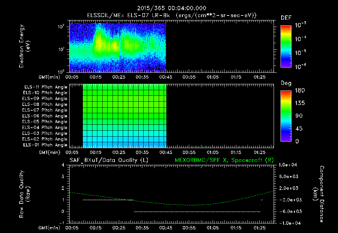This screenshot has width=338, height=233.
Task: Click the 10^-3 label on DEF scale
Action: click(x=300, y=25)
